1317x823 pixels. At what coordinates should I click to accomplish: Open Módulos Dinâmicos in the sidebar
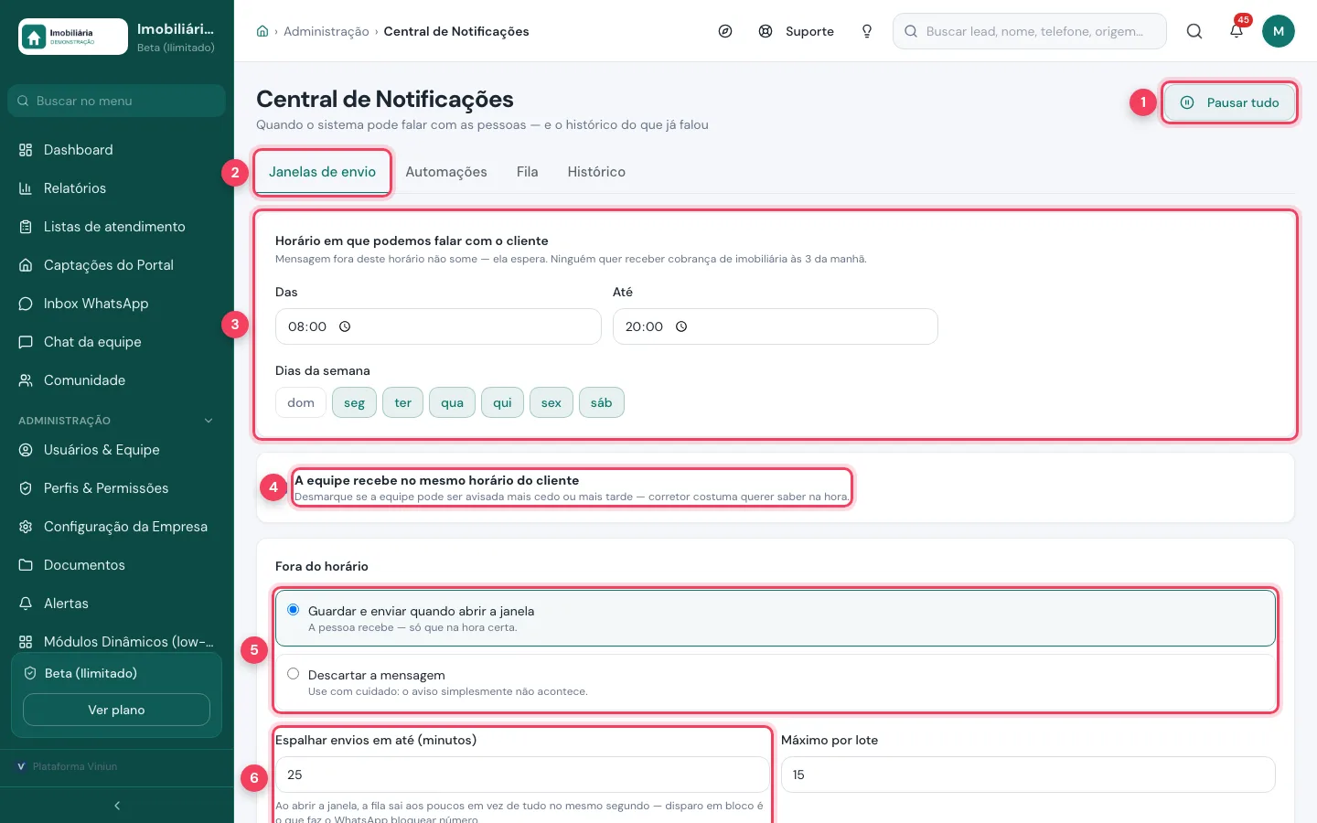click(x=117, y=642)
